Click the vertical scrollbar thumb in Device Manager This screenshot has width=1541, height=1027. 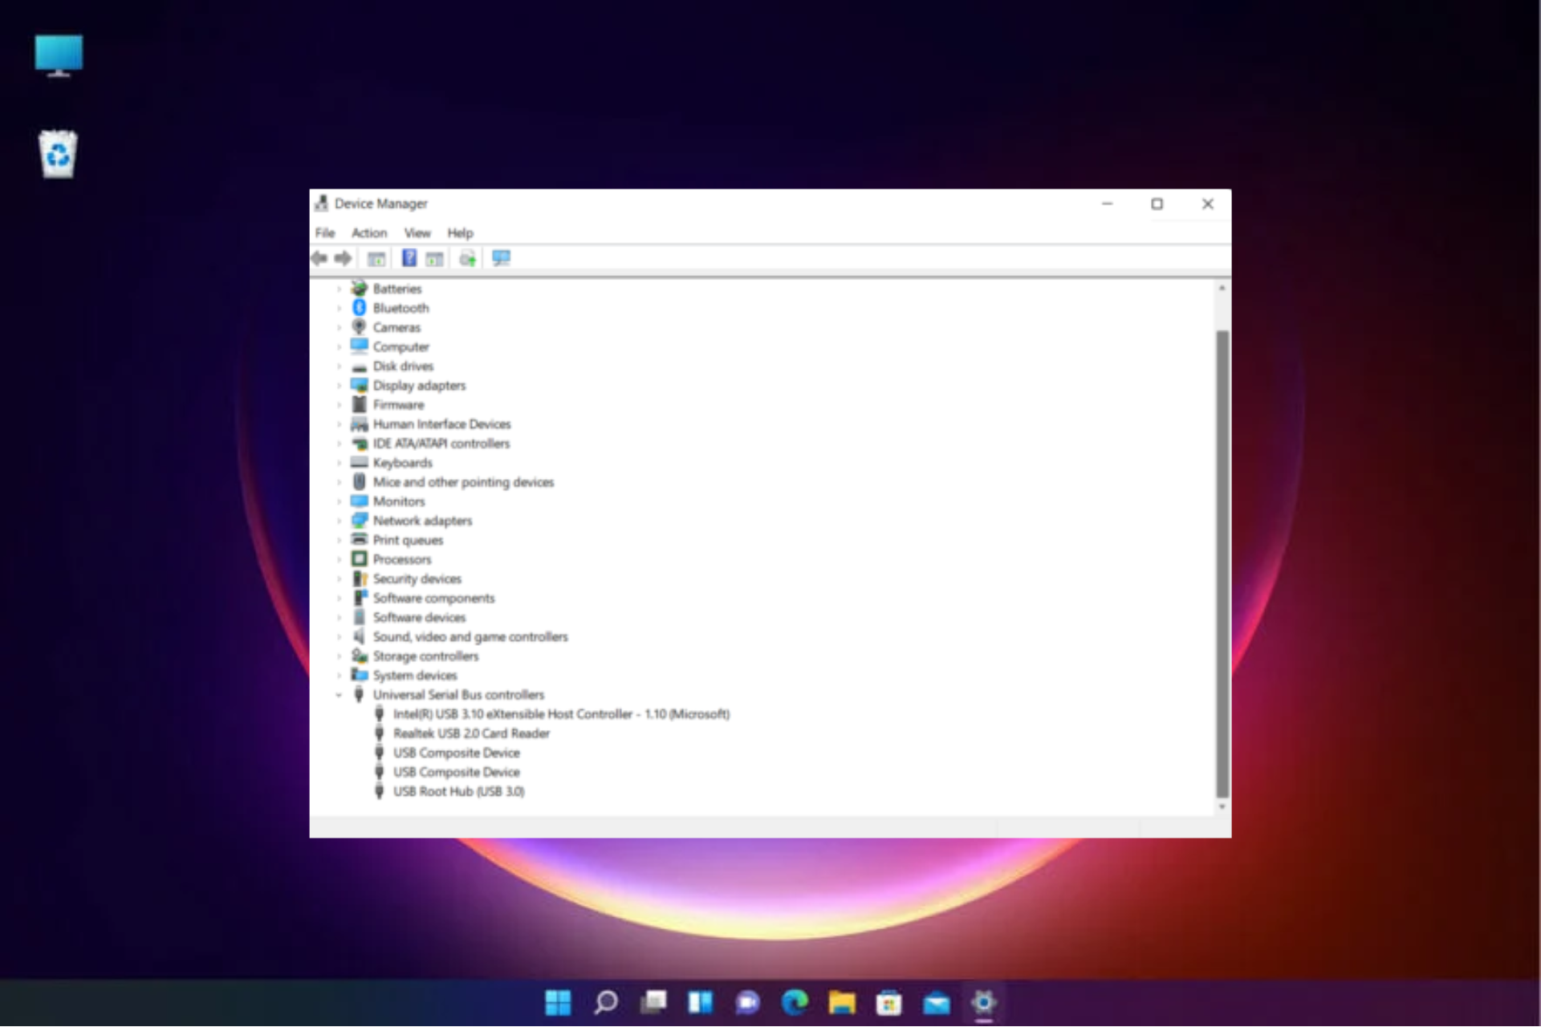click(1222, 564)
